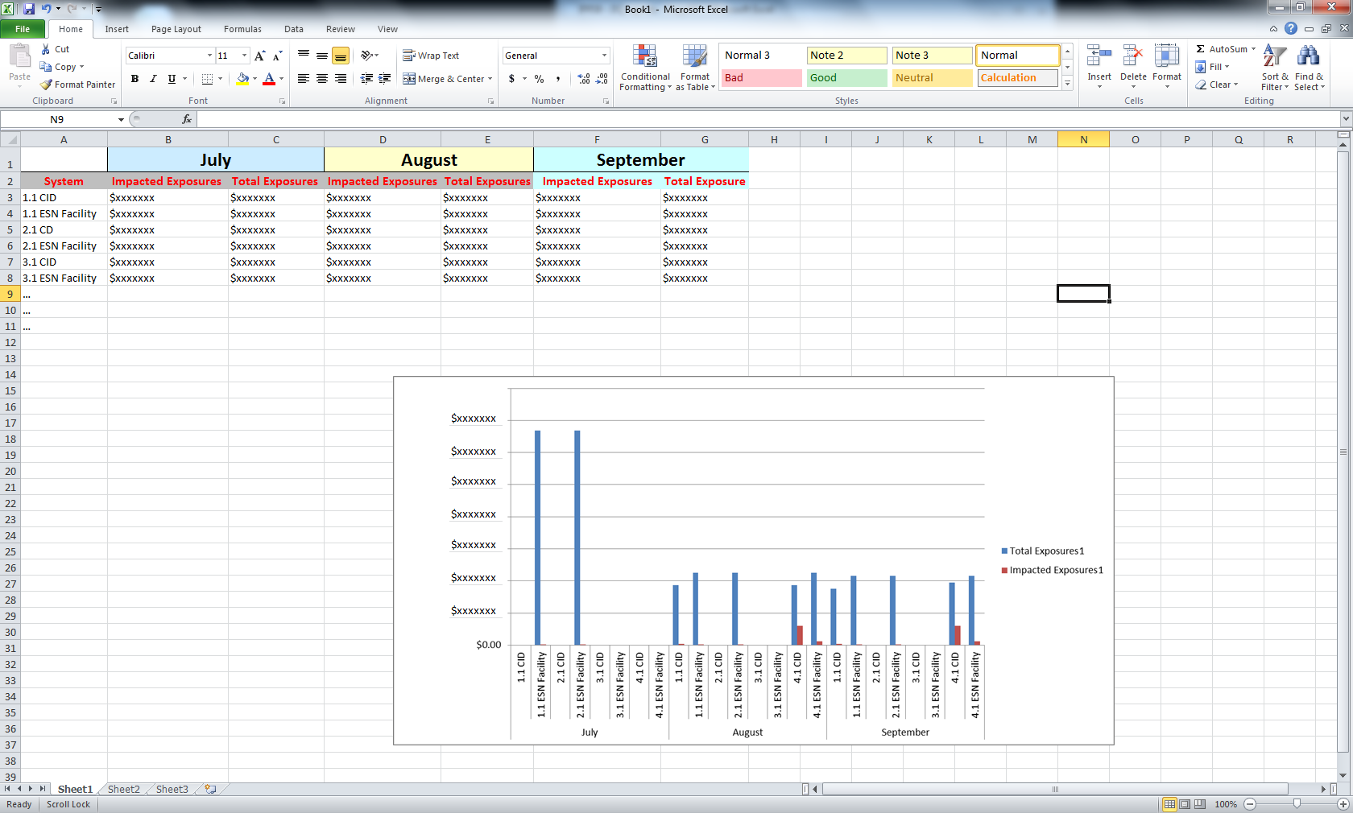1353x813 pixels.
Task: Switch to the Formulas tab
Action: pyautogui.click(x=242, y=29)
